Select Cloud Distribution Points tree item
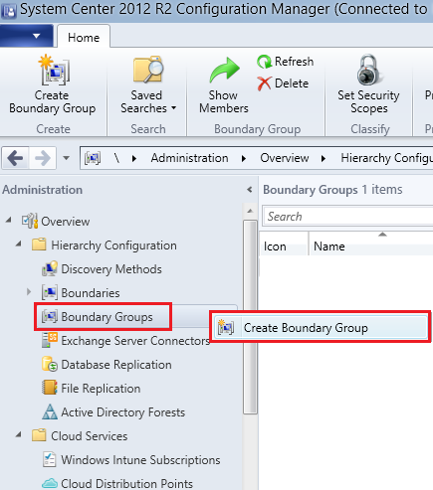Image resolution: width=433 pixels, height=490 pixels. 127,483
